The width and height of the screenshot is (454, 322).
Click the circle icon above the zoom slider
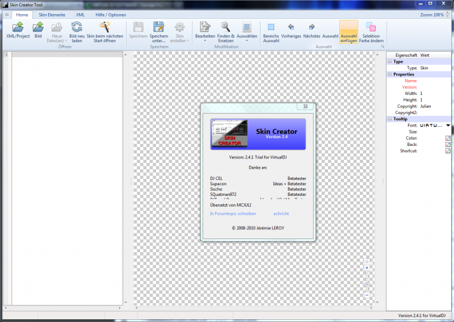pos(367,262)
